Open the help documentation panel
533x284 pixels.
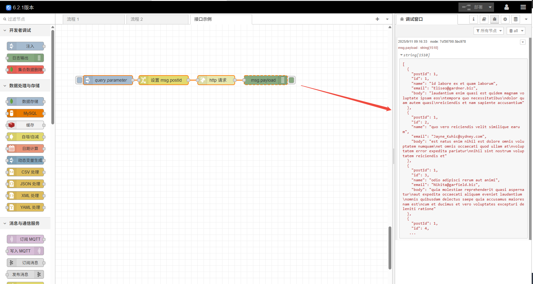[484, 19]
